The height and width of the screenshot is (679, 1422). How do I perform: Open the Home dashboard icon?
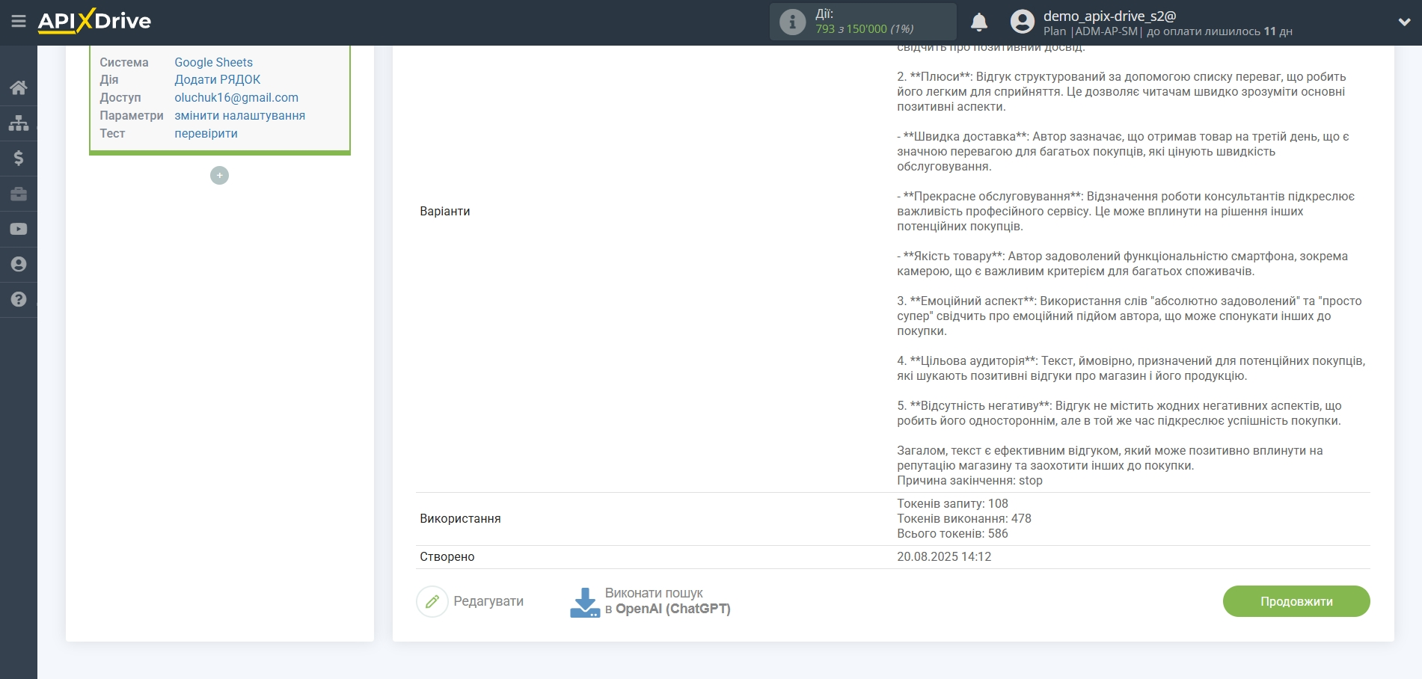19,87
